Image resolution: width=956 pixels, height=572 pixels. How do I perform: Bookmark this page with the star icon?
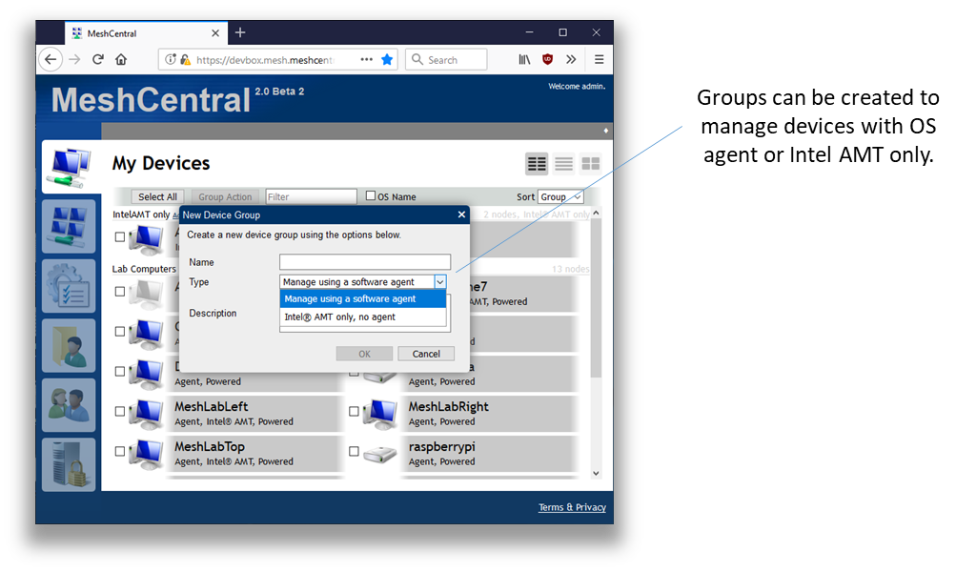coord(387,59)
